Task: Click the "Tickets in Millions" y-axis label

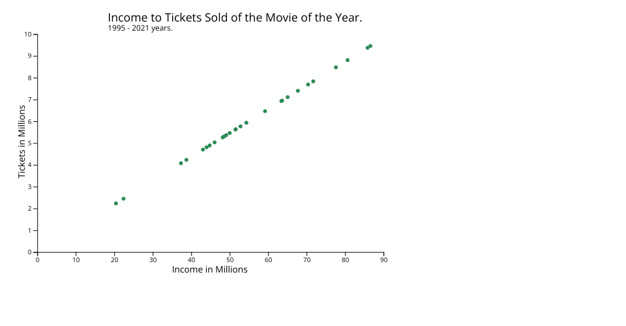Action: coord(22,141)
